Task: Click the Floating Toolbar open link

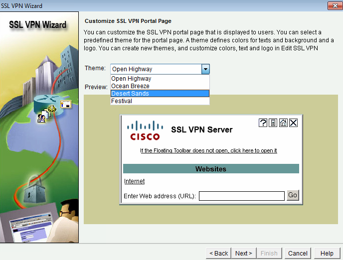Action: [208, 150]
